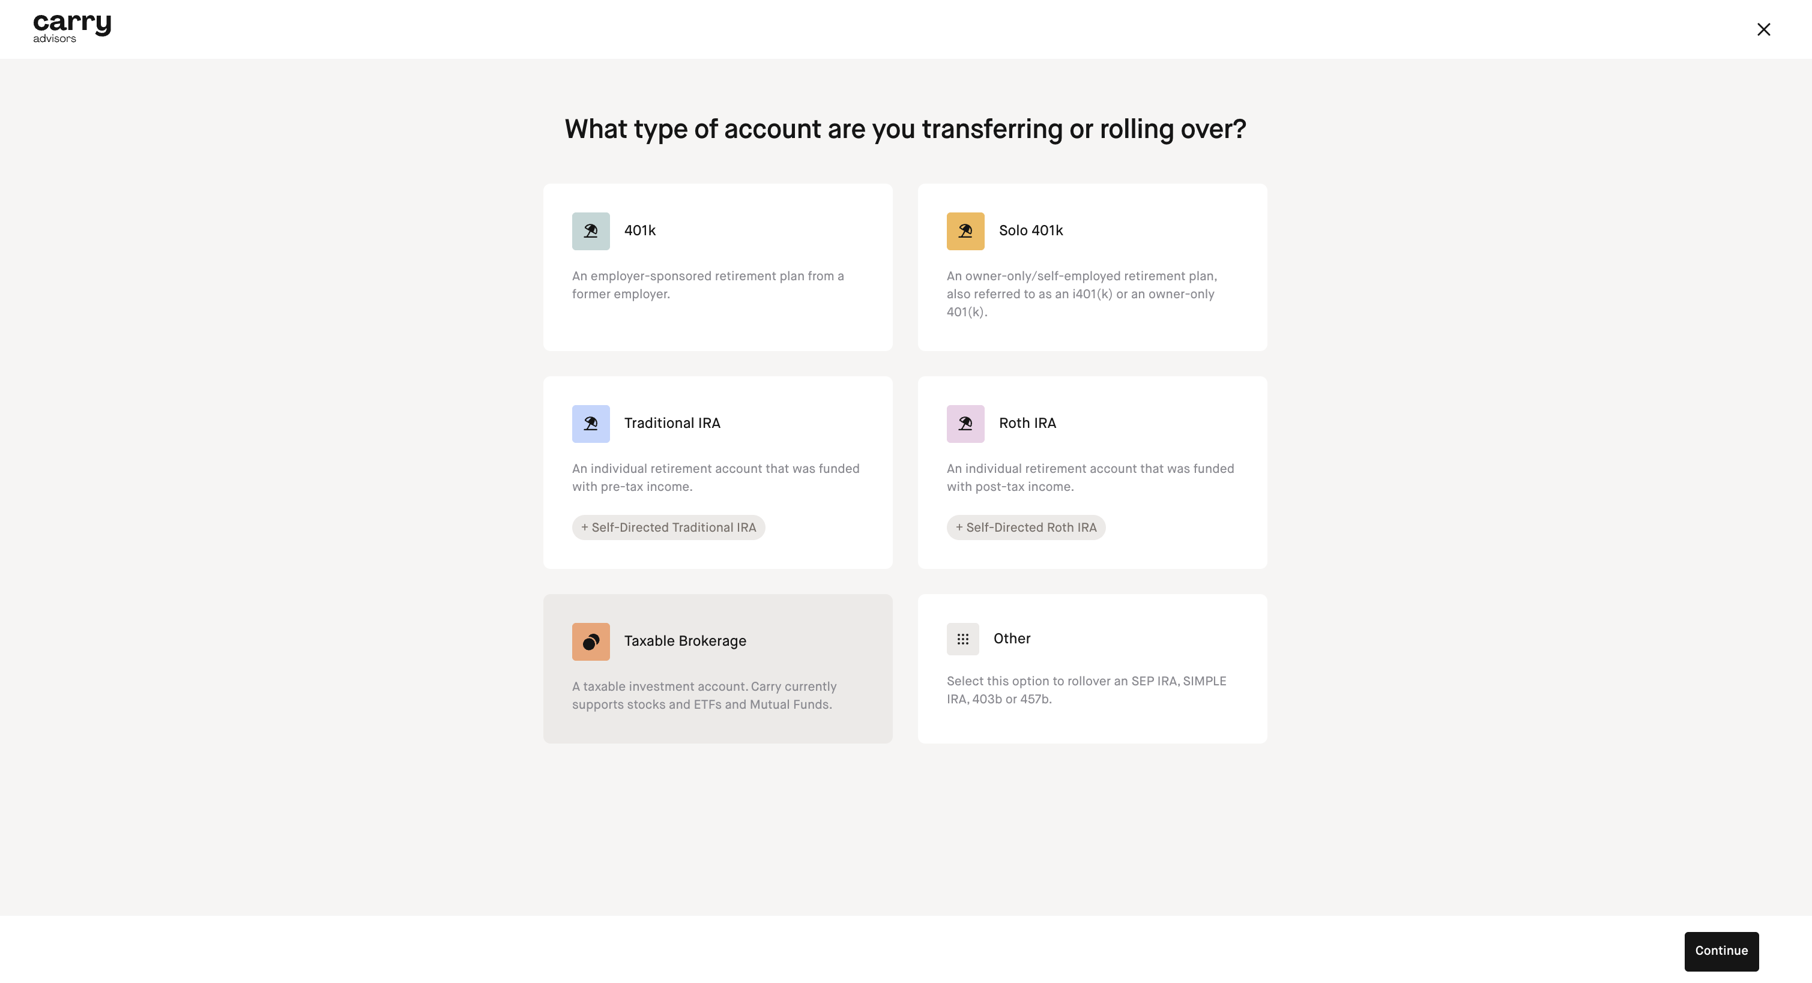Image resolution: width=1812 pixels, height=983 pixels.
Task: Click the yellow Solo 401k icon
Action: tap(965, 230)
